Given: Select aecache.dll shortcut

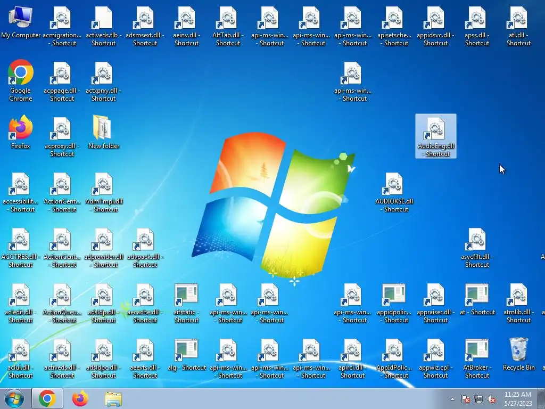Looking at the screenshot, I should point(145,303).
